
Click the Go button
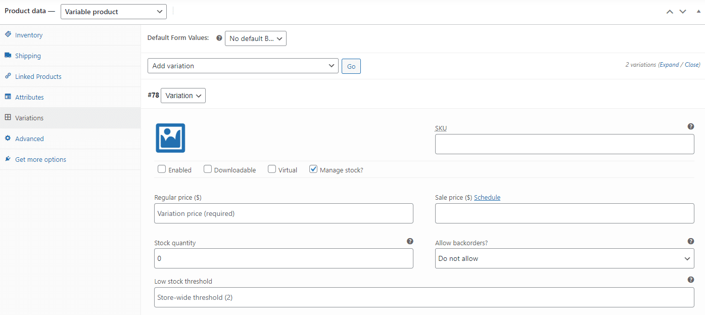[x=351, y=66]
